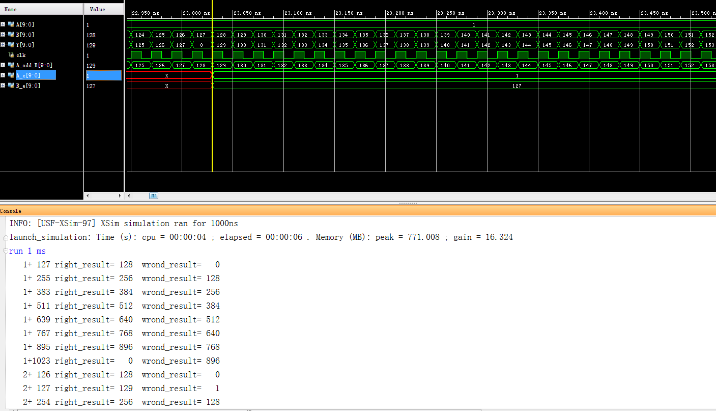Click the bus icon of A[9:0]

(11, 24)
